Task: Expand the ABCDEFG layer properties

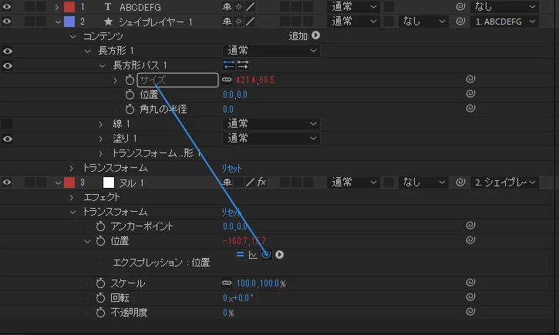Action: click(x=56, y=7)
